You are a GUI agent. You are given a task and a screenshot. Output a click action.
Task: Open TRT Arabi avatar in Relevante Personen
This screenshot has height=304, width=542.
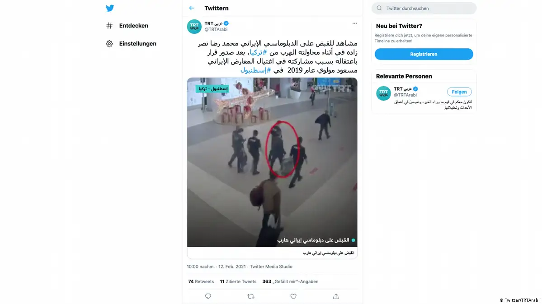[x=383, y=93]
